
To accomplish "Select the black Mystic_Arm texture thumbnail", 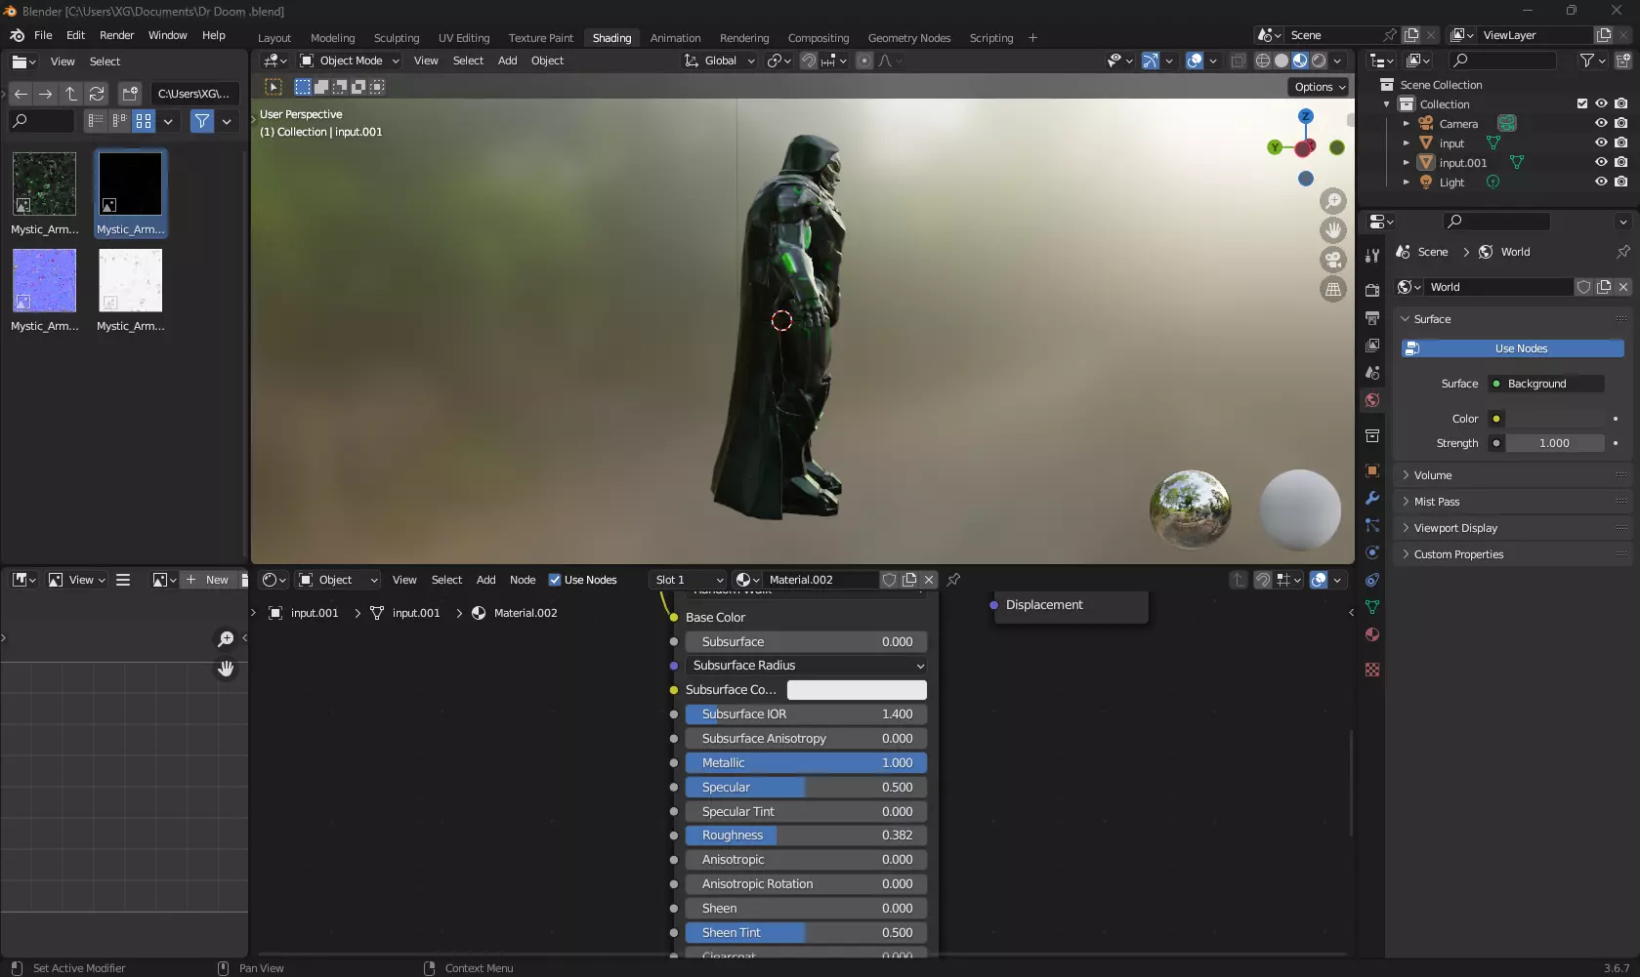I will coord(130,184).
